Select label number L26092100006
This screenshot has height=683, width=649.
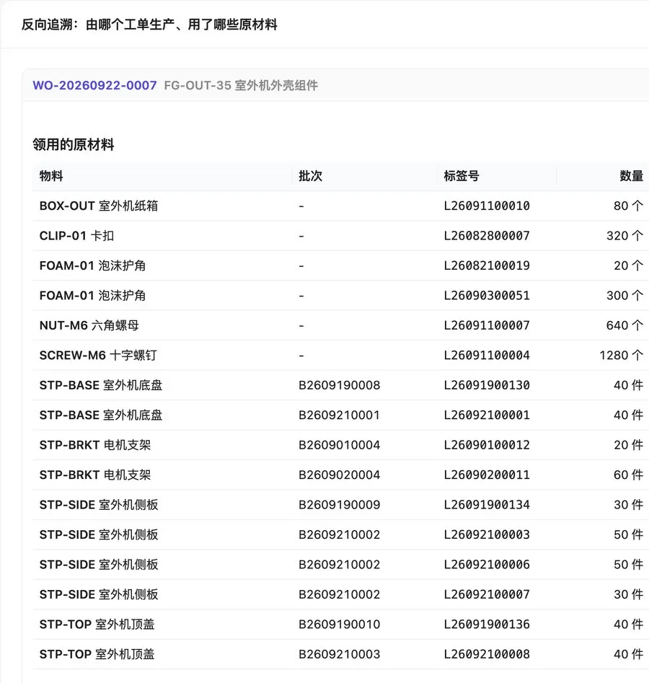tap(487, 565)
